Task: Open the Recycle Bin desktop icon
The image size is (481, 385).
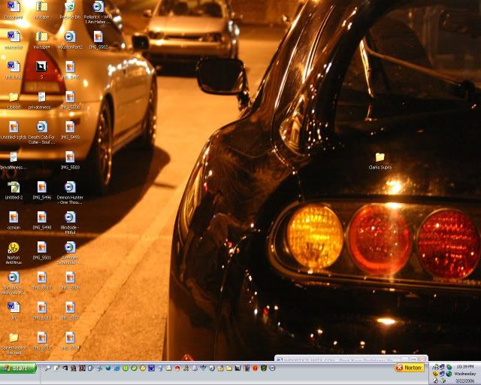Action: [69, 8]
